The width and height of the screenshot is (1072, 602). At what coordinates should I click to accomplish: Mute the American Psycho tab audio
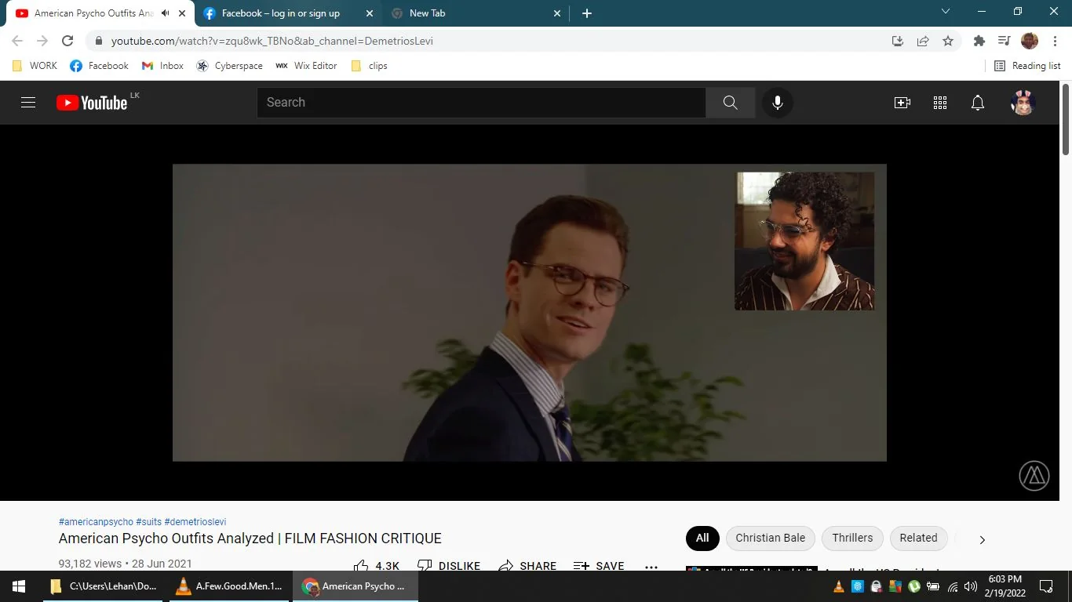tap(165, 13)
